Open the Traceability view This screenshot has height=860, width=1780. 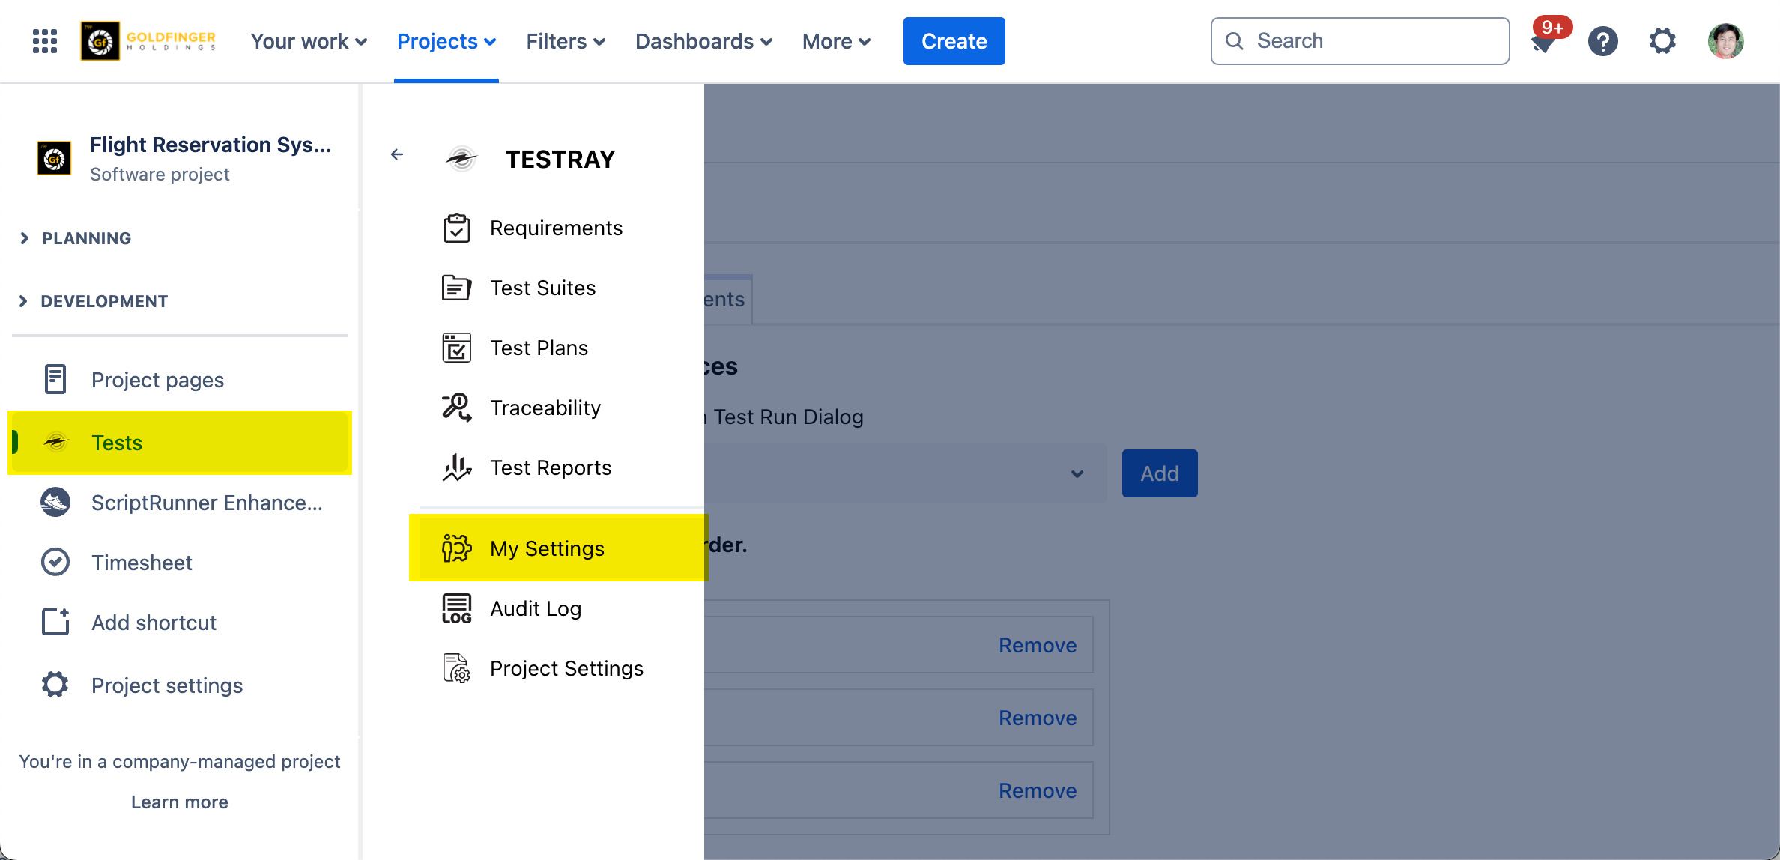tap(545, 408)
